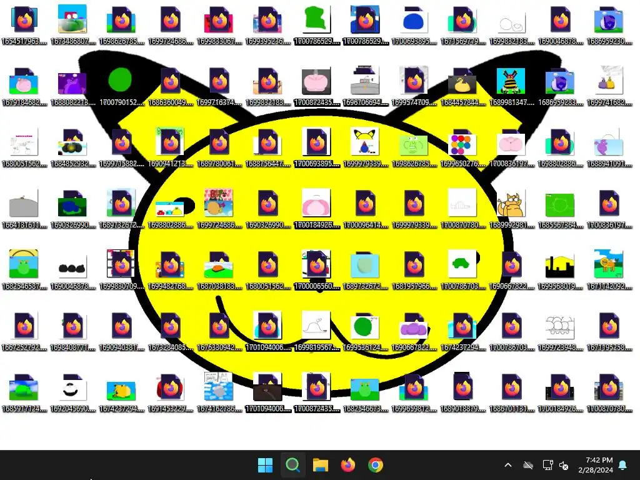Select file 1679184682 with pink blob thumbnail
This screenshot has height=480, width=640.
24,86
